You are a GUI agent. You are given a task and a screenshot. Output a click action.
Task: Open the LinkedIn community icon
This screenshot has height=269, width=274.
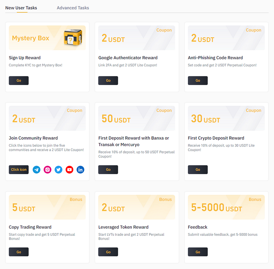[80, 169]
